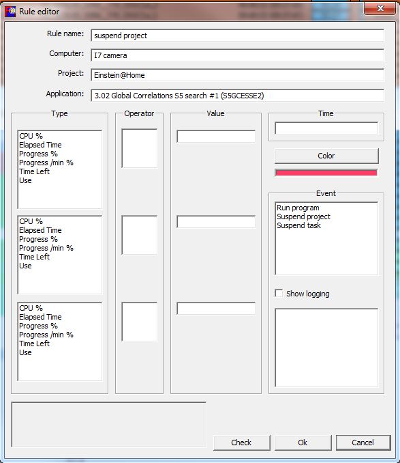Select Time Left in the third Type list
Image resolution: width=400 pixels, height=463 pixels.
coord(34,343)
